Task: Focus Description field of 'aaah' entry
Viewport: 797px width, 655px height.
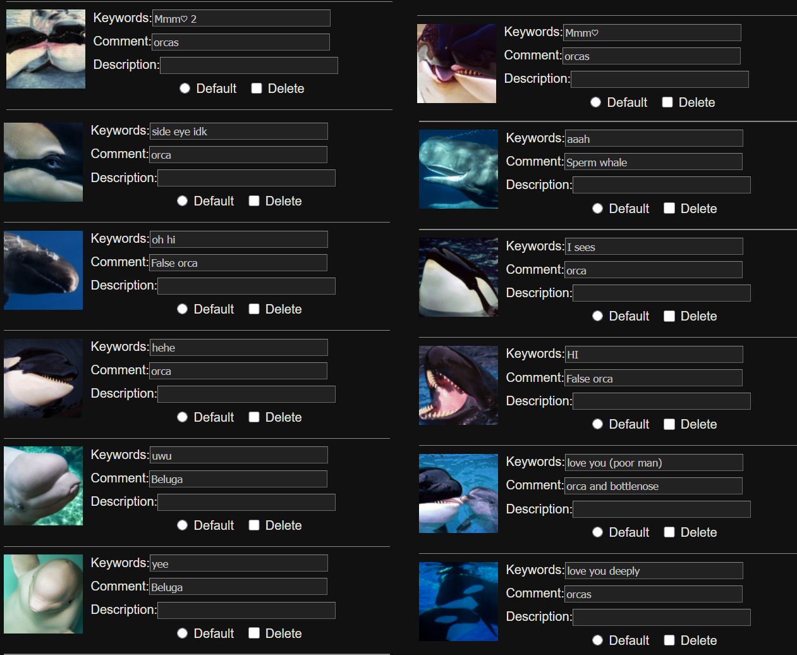Action: point(662,185)
